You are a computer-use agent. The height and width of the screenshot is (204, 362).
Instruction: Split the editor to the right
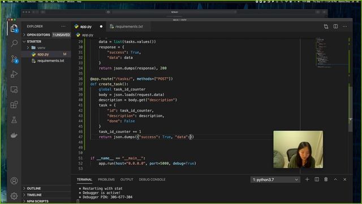click(335, 27)
